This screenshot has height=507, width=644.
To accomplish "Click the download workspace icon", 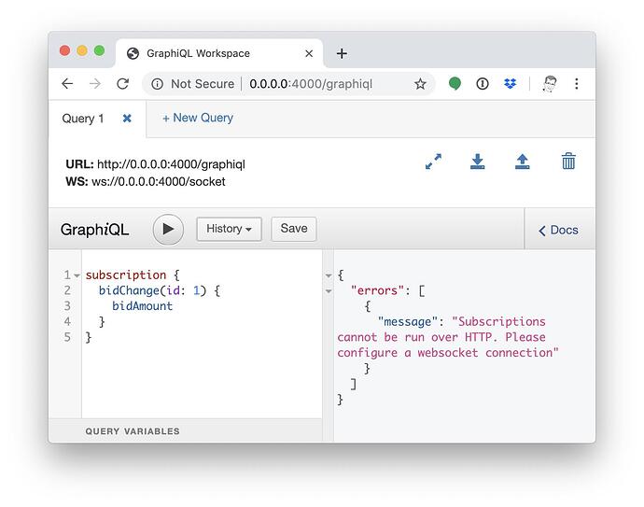I will coord(477,162).
